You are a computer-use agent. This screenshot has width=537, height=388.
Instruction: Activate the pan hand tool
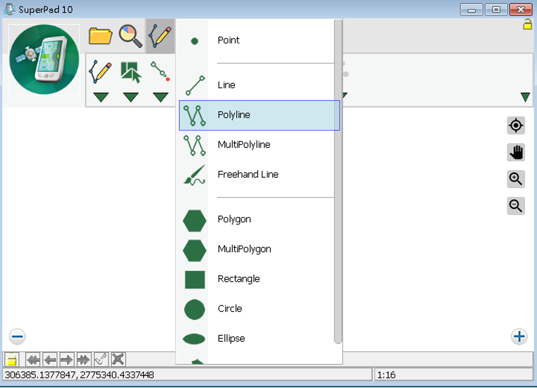[516, 152]
